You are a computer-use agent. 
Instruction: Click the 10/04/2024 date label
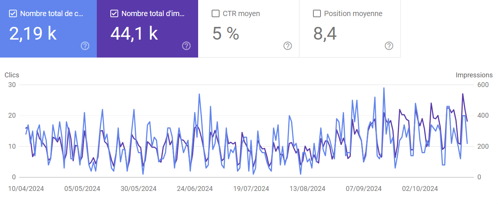point(26,189)
